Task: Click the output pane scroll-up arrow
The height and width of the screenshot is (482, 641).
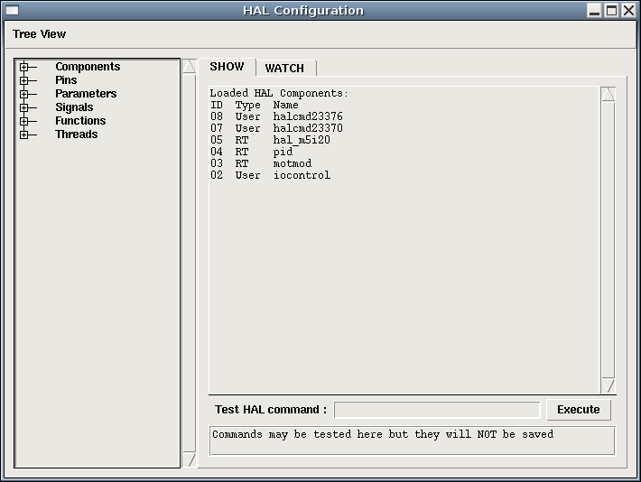Action: [608, 95]
